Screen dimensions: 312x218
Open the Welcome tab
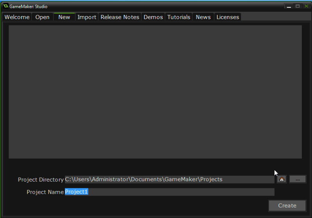(x=17, y=17)
